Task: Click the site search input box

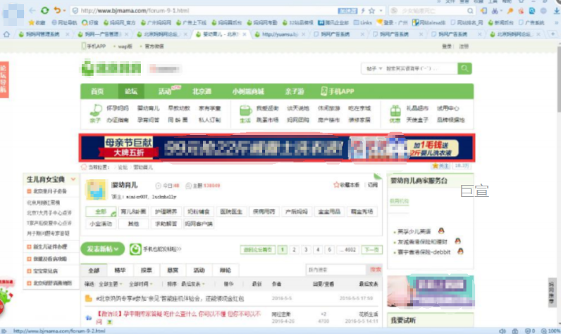Action: point(420,68)
